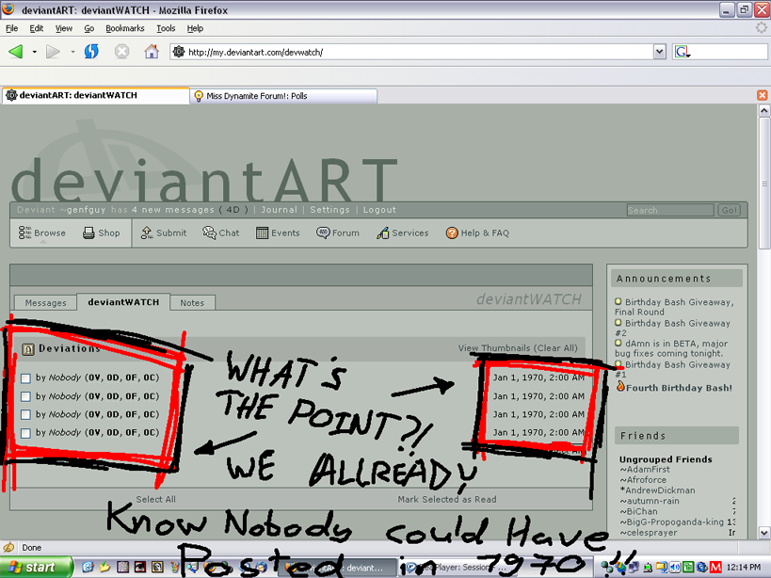
Task: Check the second 'by Nobody' deviation checkbox
Action: coord(25,396)
